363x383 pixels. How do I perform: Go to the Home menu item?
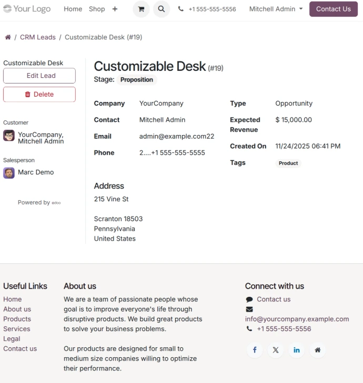point(73,9)
